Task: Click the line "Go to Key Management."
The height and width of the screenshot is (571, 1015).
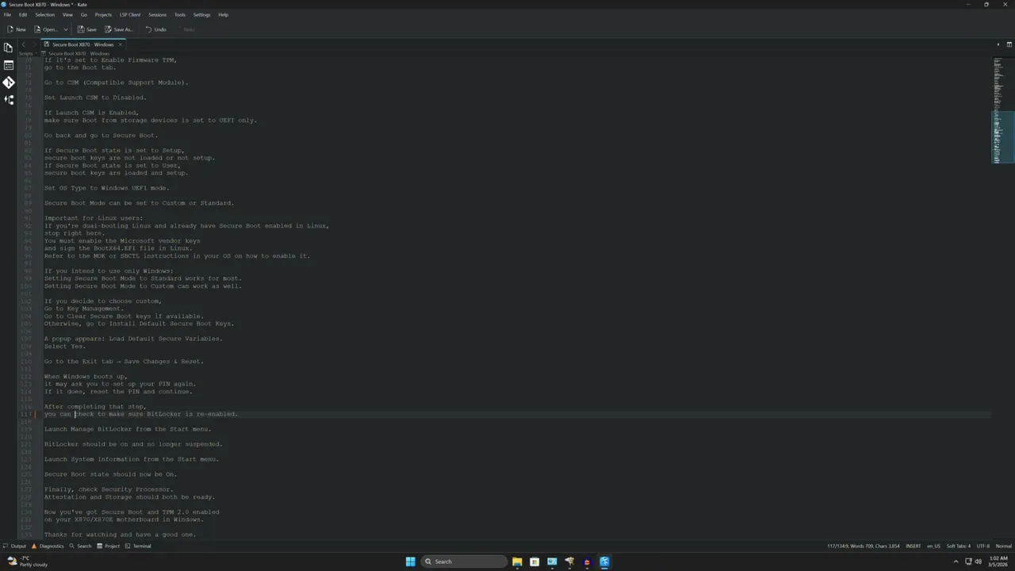Action: 84,308
